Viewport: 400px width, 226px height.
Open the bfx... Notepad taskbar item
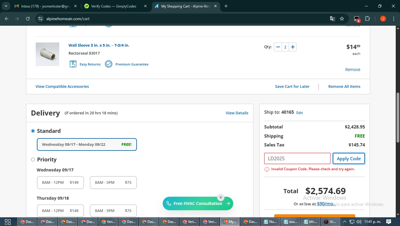click(311, 222)
